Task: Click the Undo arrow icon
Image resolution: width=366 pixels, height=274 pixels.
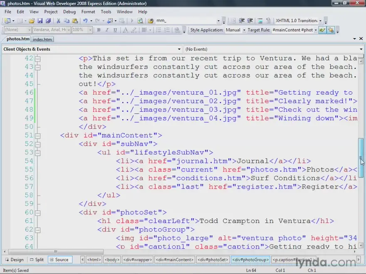Action: (x=85, y=21)
